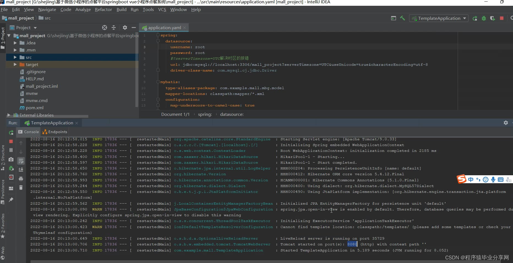513x263 pixels.
Task: Open the Web tool window side tab
Action: click(3, 253)
